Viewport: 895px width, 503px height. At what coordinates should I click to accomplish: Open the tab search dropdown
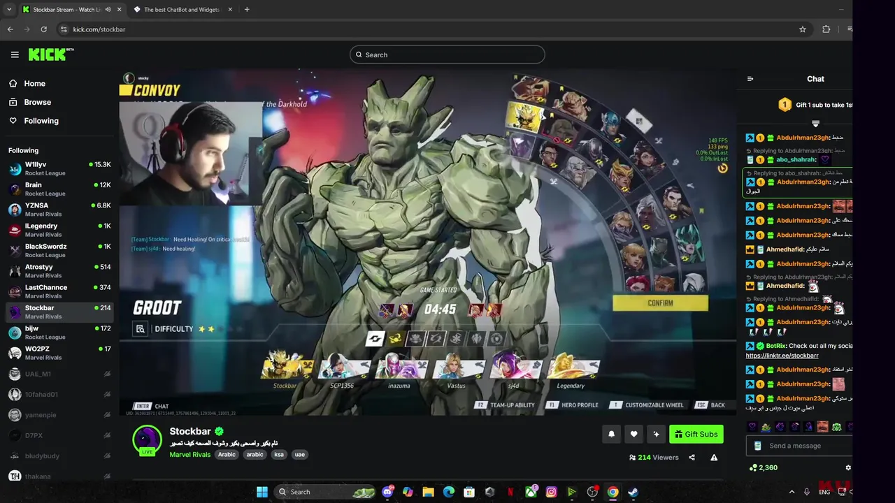click(x=8, y=10)
